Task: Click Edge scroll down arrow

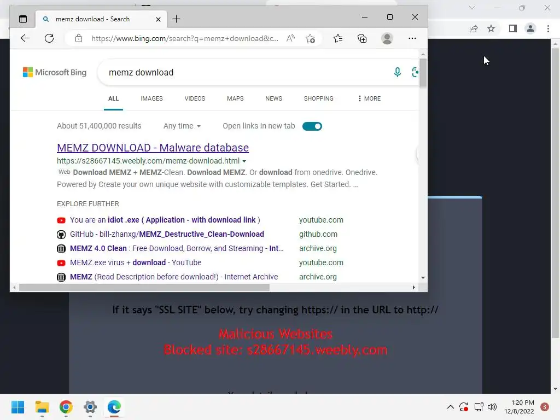Action: pyautogui.click(x=423, y=277)
